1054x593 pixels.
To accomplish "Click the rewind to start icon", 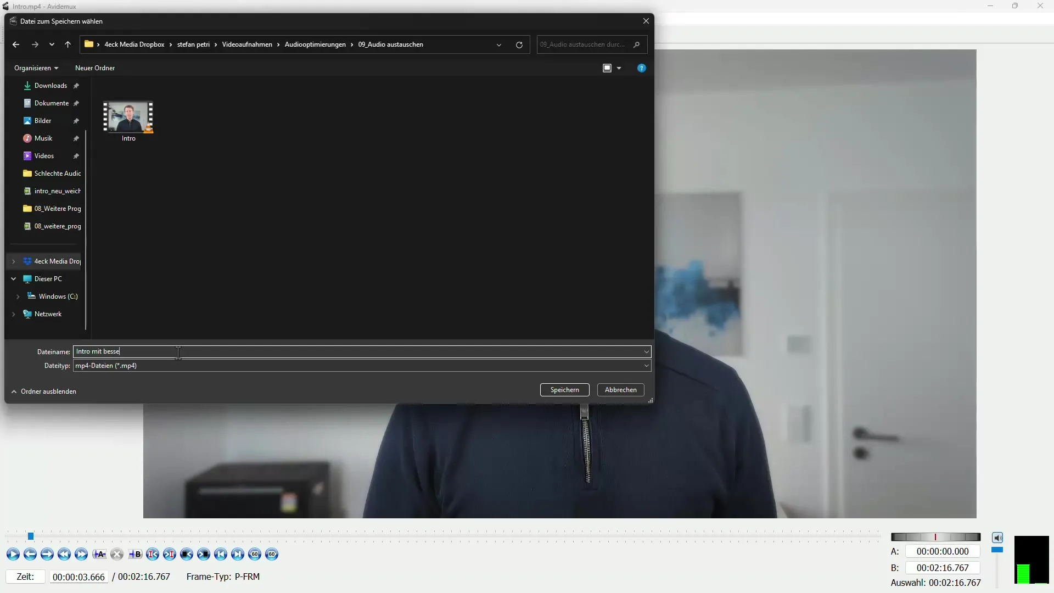I will point(221,554).
